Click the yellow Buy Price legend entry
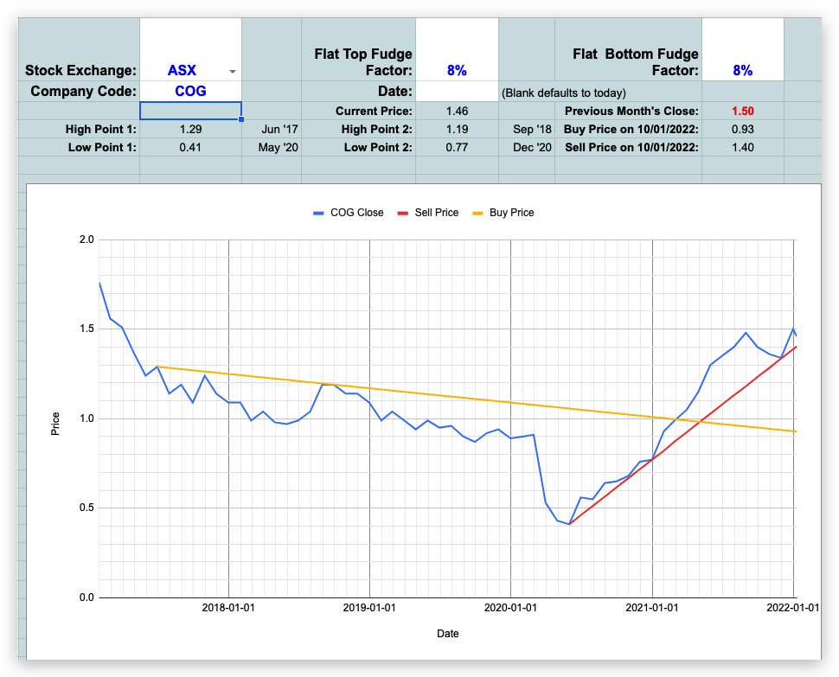839x677 pixels. (x=504, y=212)
